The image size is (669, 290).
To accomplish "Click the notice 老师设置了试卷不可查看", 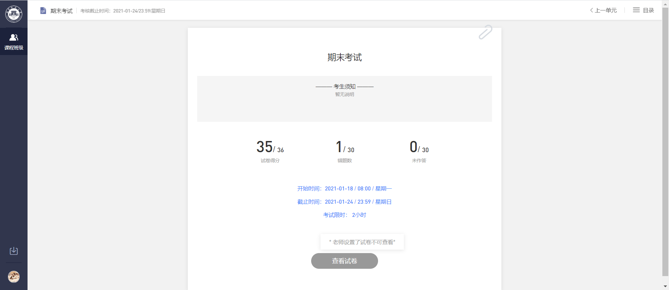I will (362, 242).
